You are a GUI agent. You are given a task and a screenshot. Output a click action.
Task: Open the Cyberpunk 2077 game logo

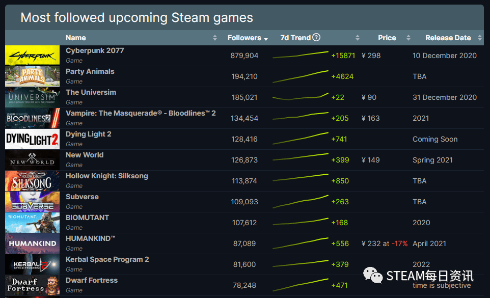[32, 56]
